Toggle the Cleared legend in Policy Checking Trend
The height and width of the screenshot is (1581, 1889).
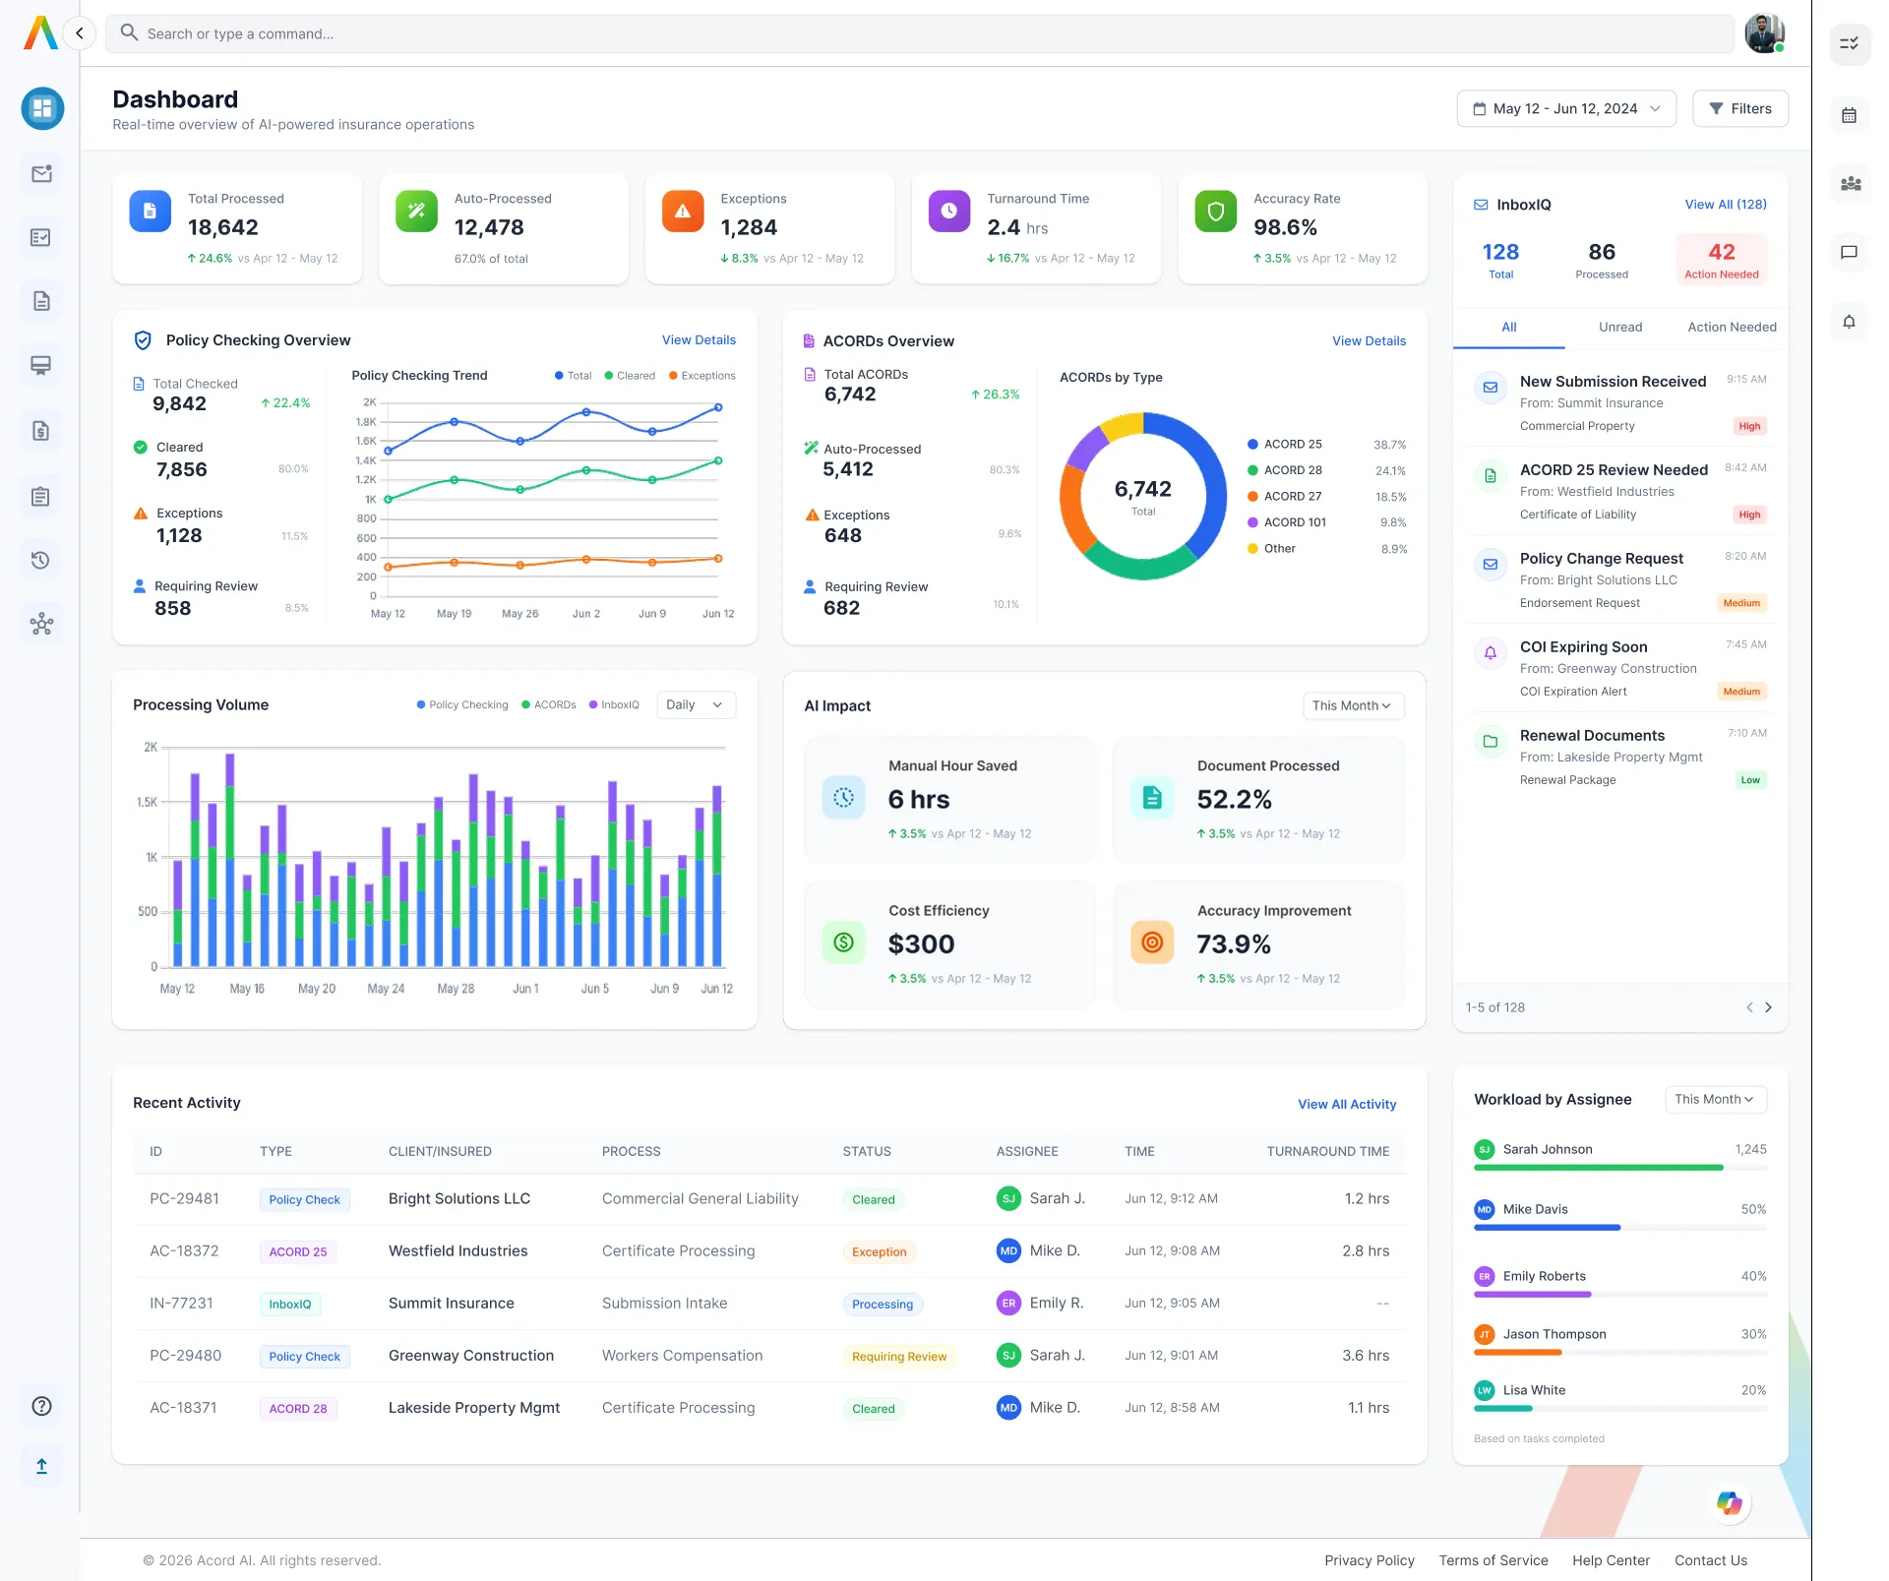pyautogui.click(x=630, y=376)
